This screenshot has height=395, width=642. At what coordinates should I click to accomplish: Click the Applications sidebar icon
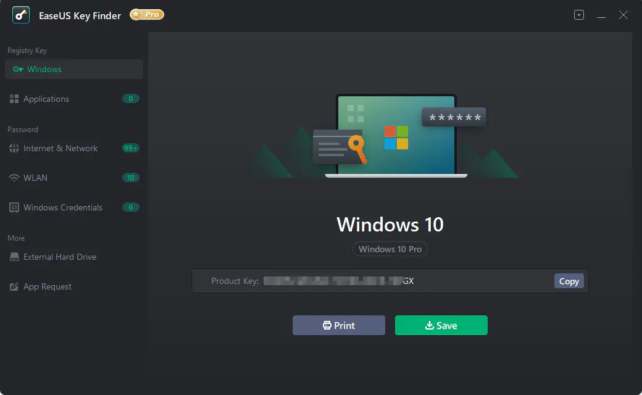pyautogui.click(x=14, y=99)
